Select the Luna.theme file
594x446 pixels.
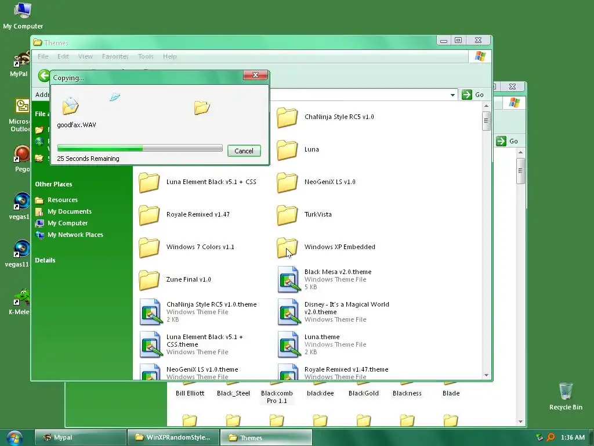322,344
